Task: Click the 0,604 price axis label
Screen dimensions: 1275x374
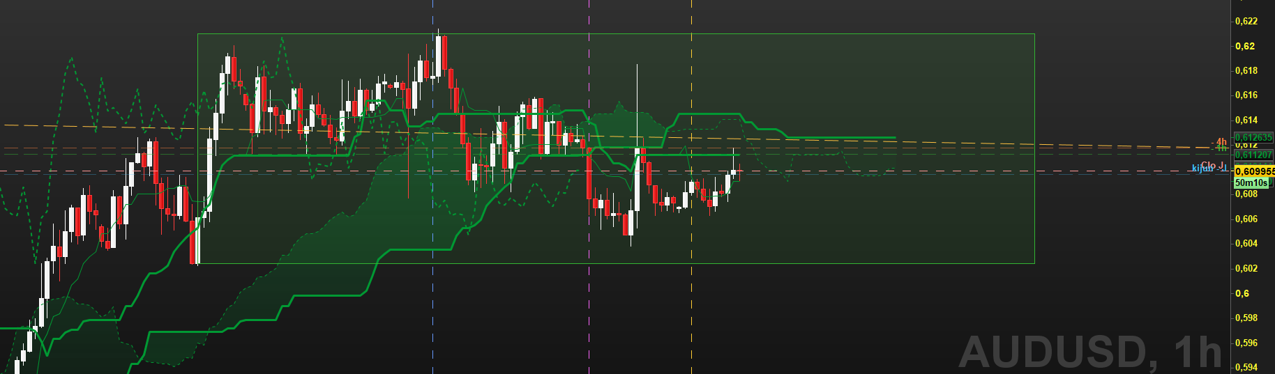Action: click(x=1246, y=243)
